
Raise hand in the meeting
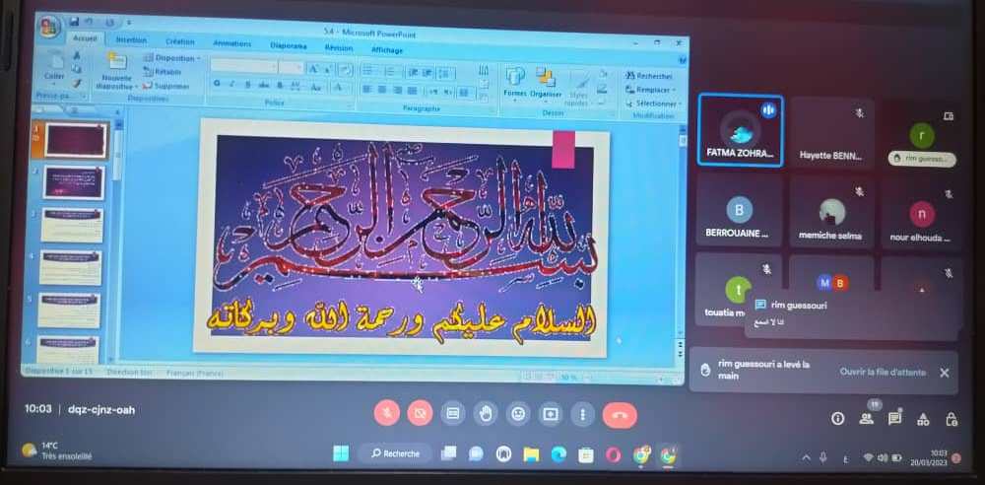click(x=485, y=415)
